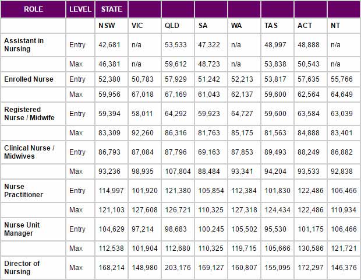The width and height of the screenshot is (361, 280).
Task: Click the Director of Nursing row label
Action: [22, 268]
